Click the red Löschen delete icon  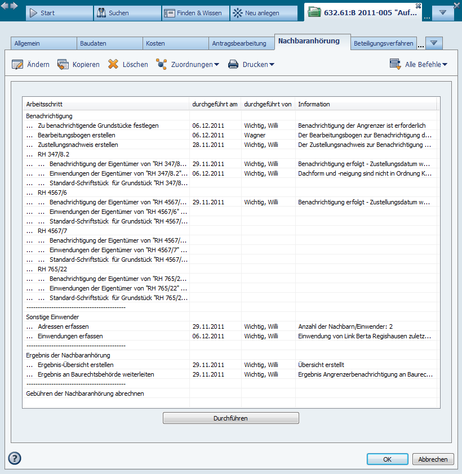(x=113, y=64)
